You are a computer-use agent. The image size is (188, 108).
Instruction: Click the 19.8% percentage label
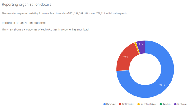click(x=125, y=56)
